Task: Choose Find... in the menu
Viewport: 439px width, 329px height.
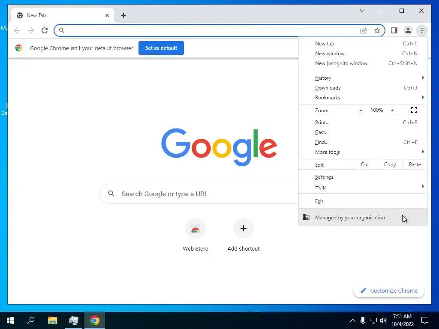Action: (x=363, y=142)
